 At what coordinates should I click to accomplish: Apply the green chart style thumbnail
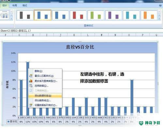coord(96,15)
